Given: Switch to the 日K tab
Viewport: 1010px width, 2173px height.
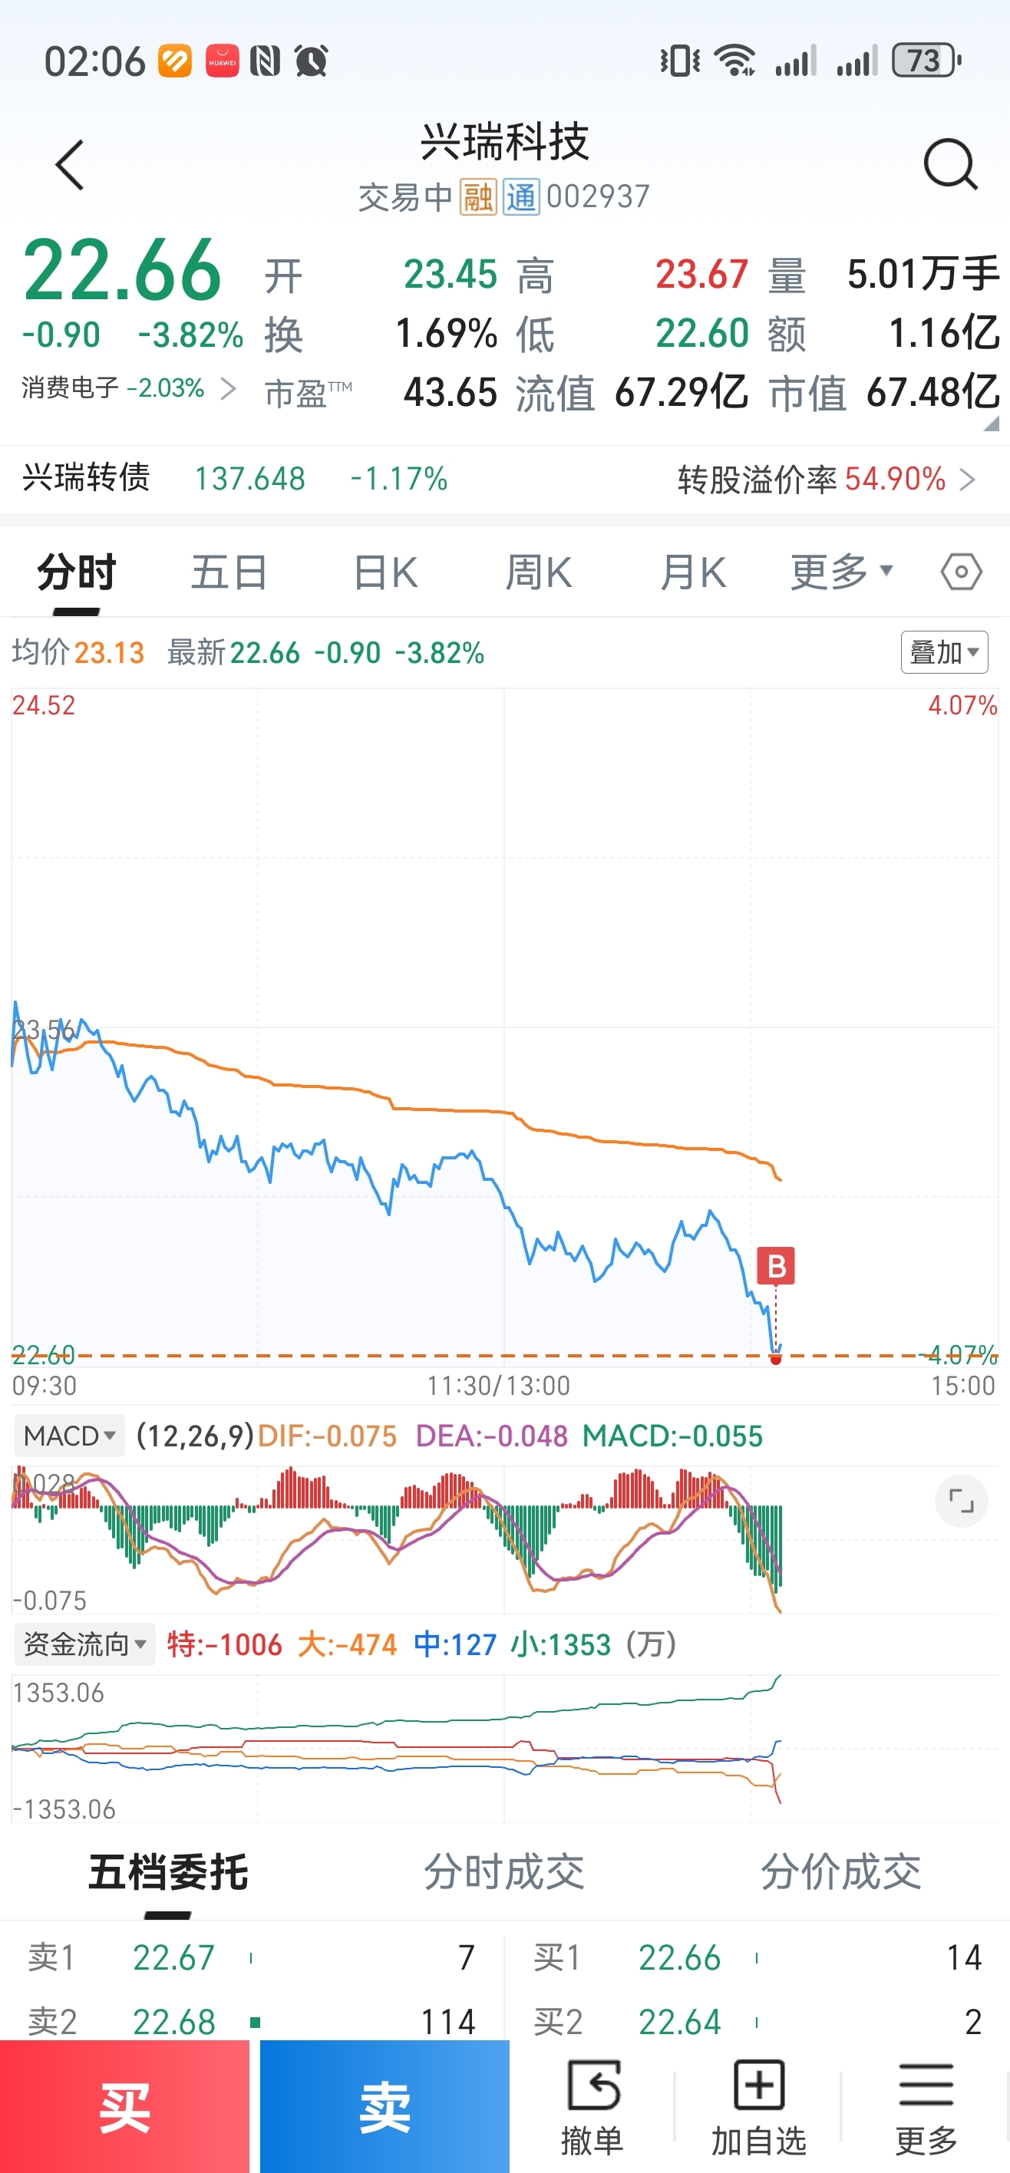Looking at the screenshot, I should [x=385, y=572].
